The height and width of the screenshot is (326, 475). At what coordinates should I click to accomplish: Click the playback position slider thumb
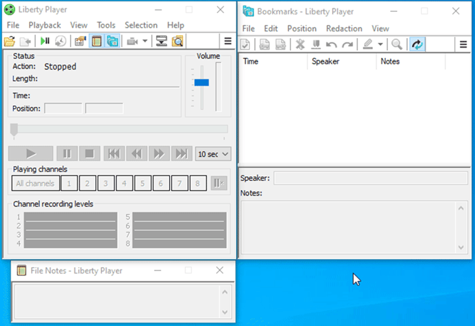click(14, 130)
